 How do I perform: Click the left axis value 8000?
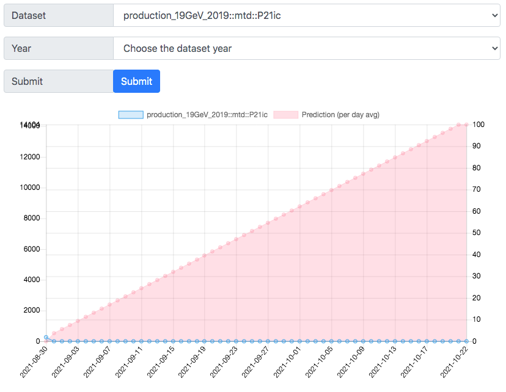click(x=32, y=218)
